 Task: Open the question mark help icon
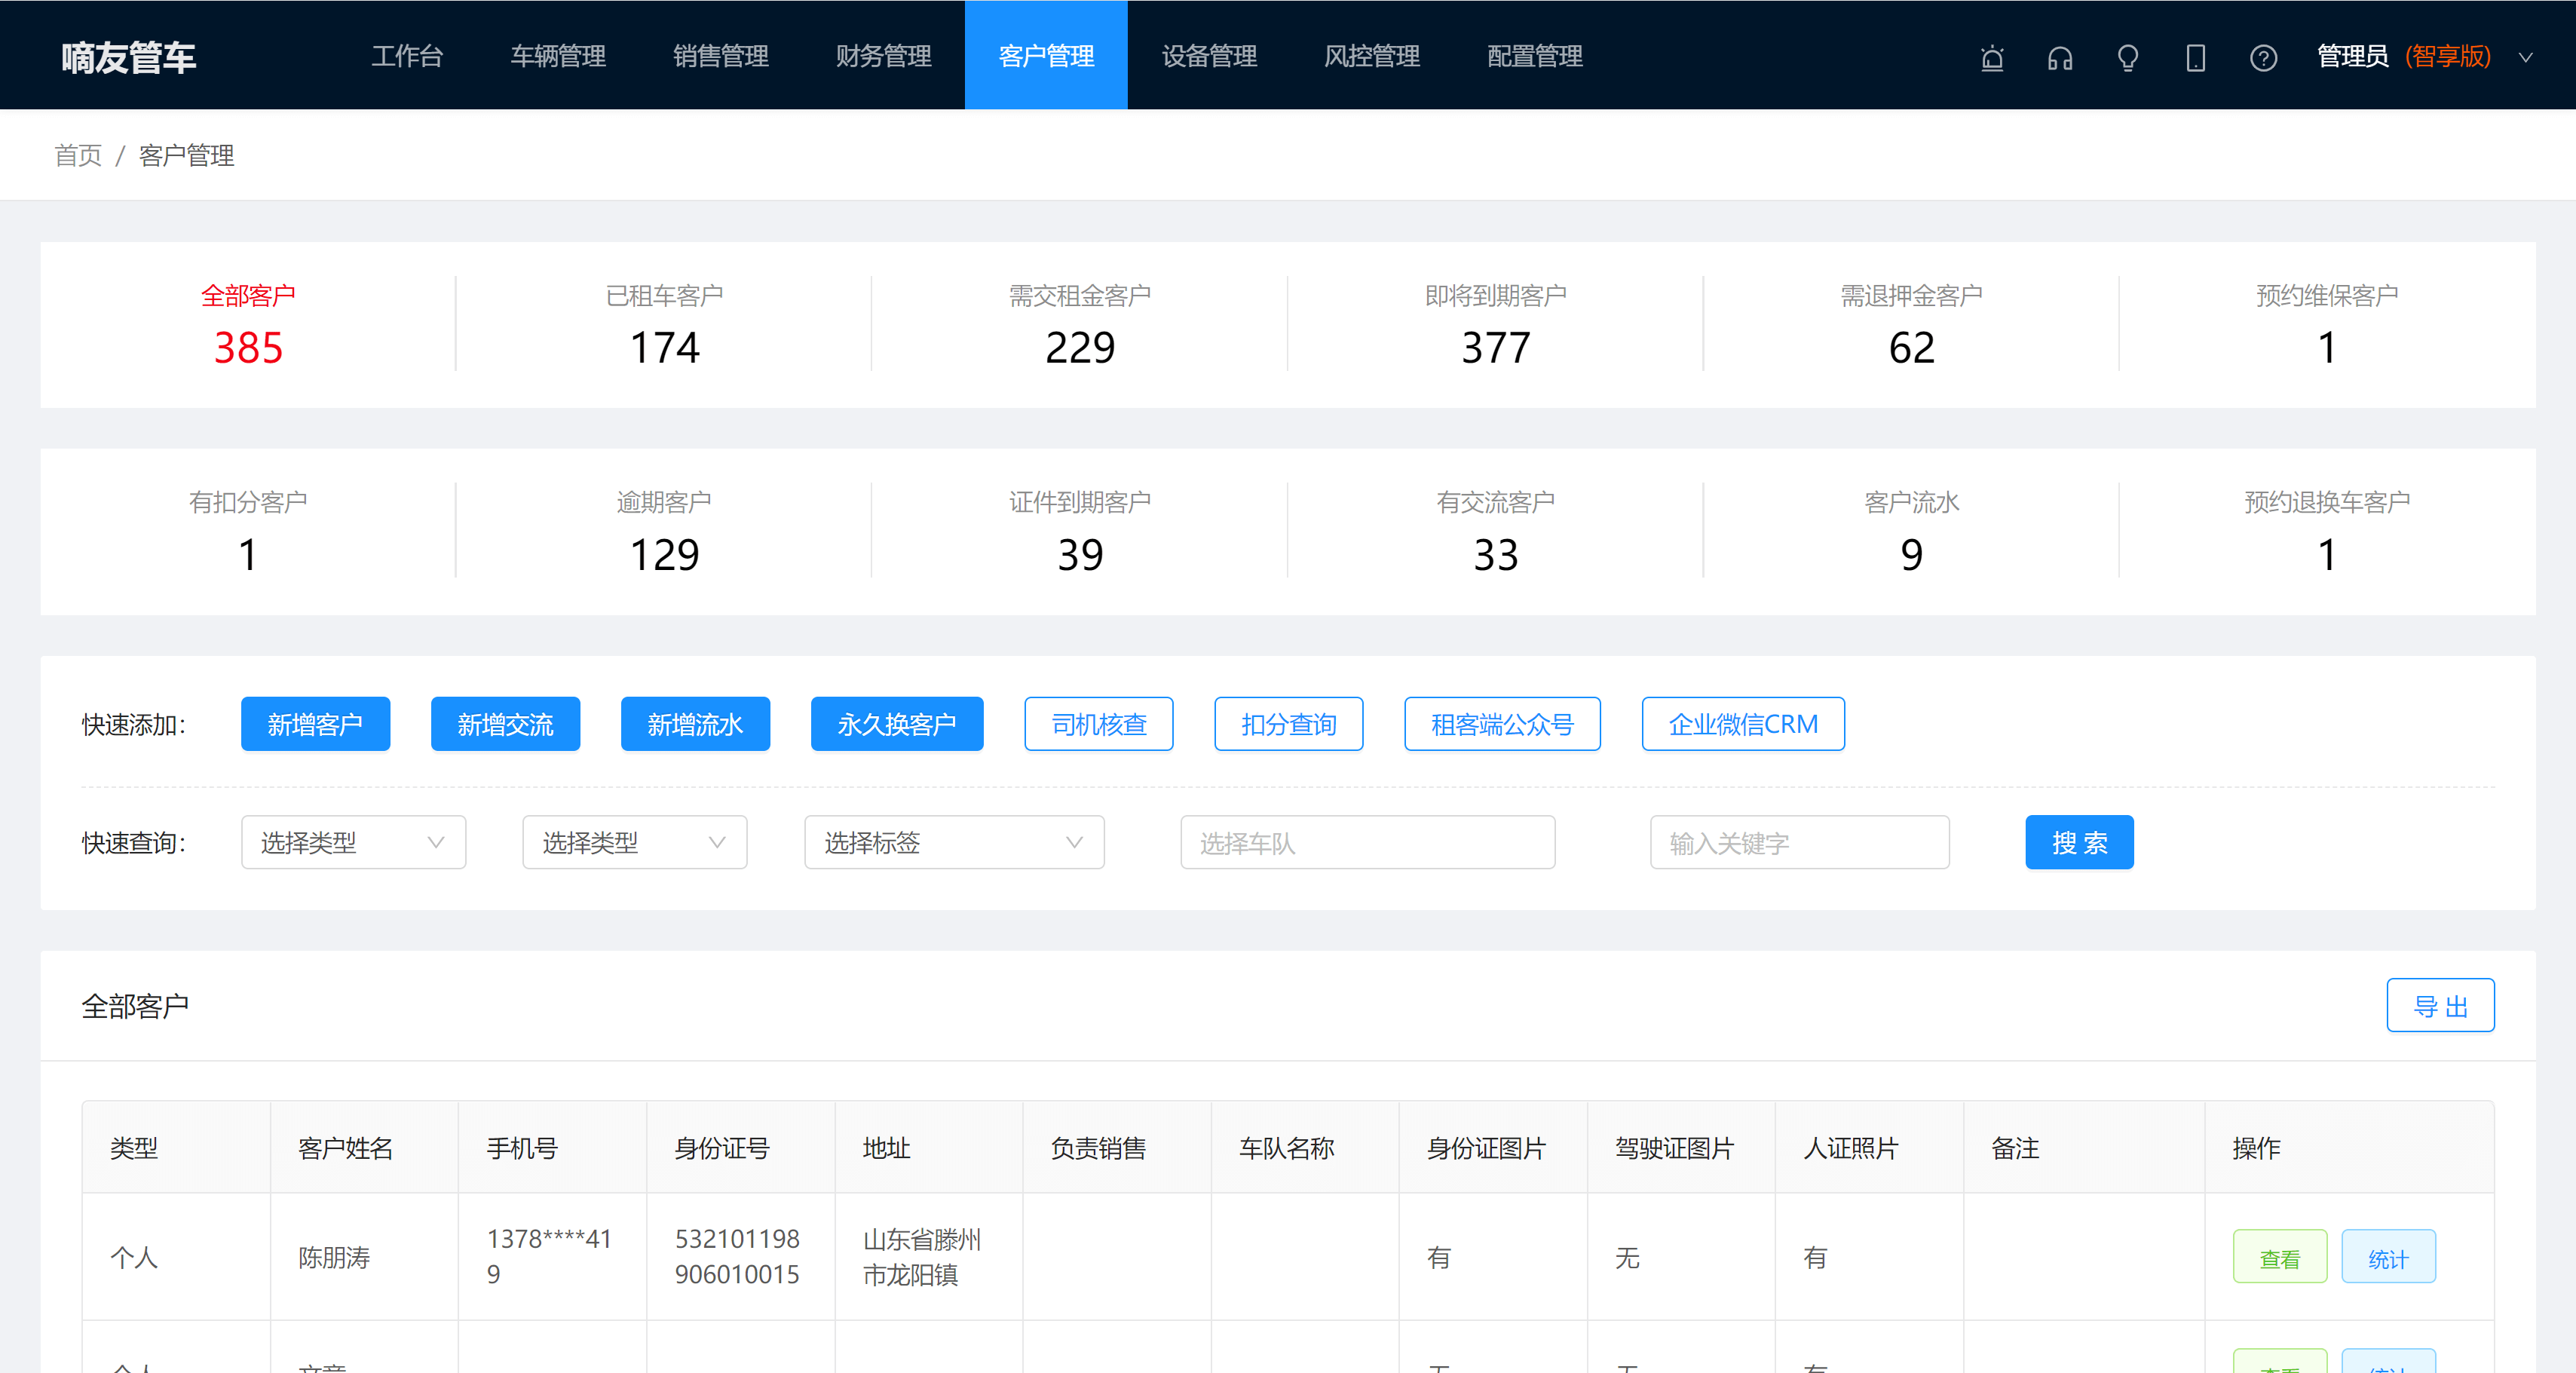pos(2264,58)
